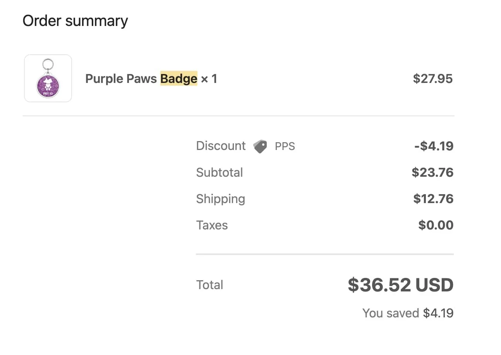Click the Subtotal label
501x355 pixels.
coord(219,172)
